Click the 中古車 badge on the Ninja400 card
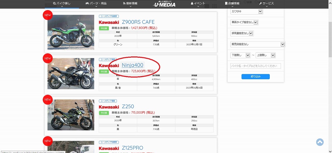The height and width of the screenshot is (153, 332). (104, 71)
